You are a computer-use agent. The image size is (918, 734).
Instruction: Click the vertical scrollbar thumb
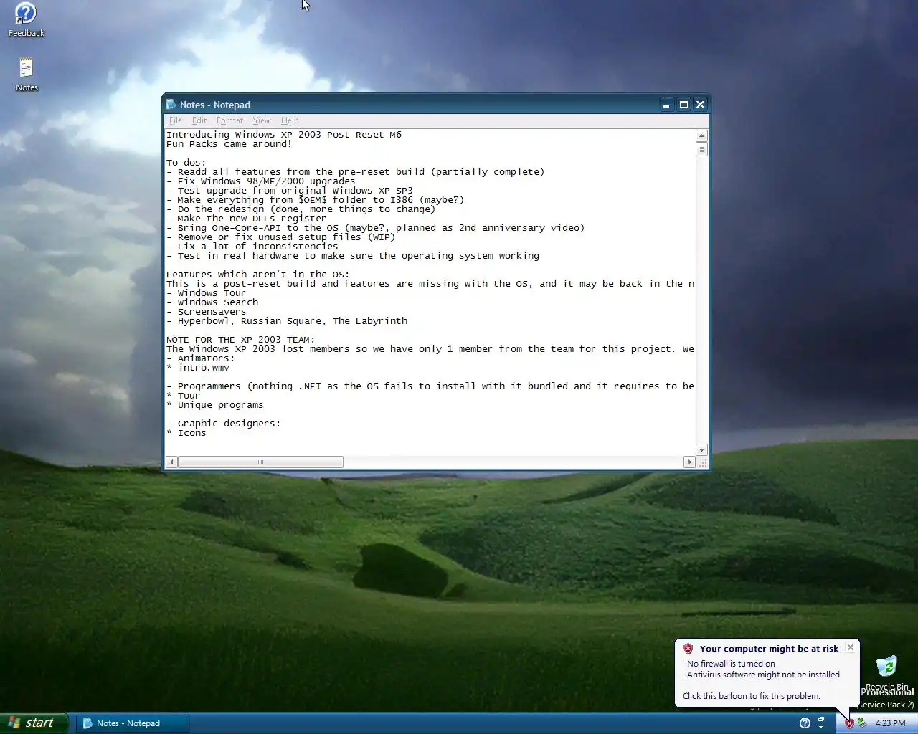click(702, 149)
